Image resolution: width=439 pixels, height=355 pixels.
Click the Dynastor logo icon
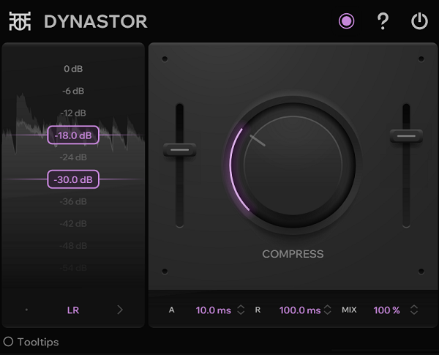point(20,21)
